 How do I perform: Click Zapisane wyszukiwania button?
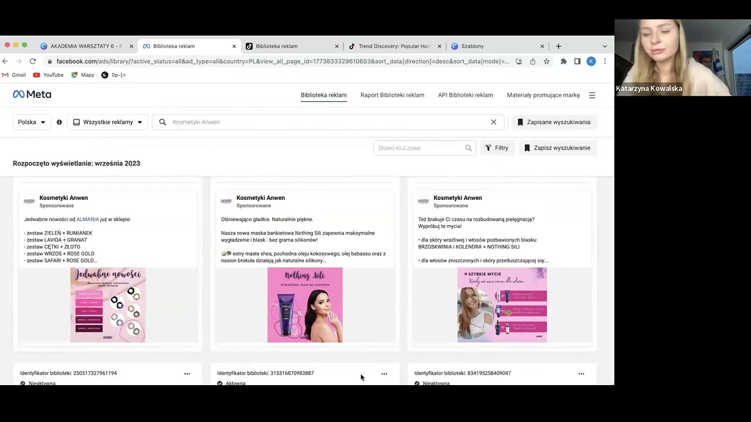click(554, 122)
